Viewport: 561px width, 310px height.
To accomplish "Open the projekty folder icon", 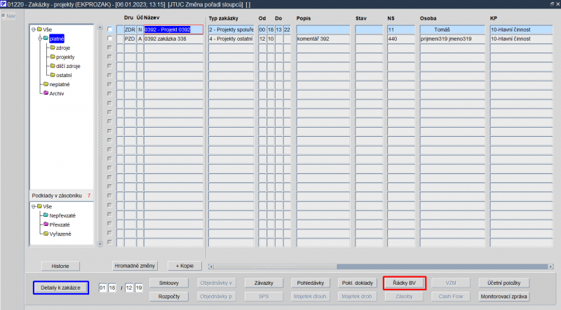I will pos(53,57).
